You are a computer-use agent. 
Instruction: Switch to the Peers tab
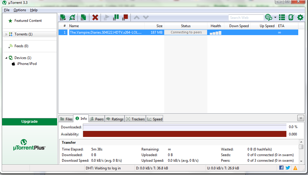[x=97, y=119]
